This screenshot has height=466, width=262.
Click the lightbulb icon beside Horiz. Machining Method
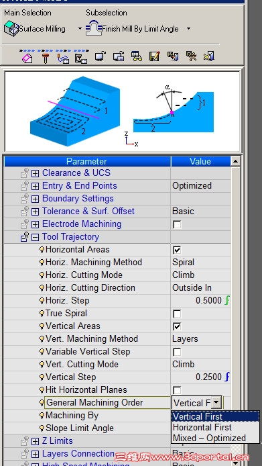click(x=42, y=263)
